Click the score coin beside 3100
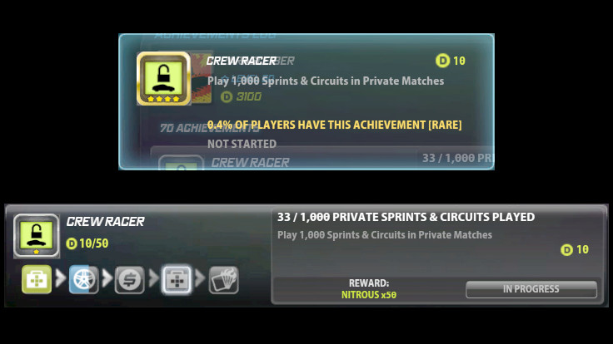613x344 pixels. (x=227, y=96)
